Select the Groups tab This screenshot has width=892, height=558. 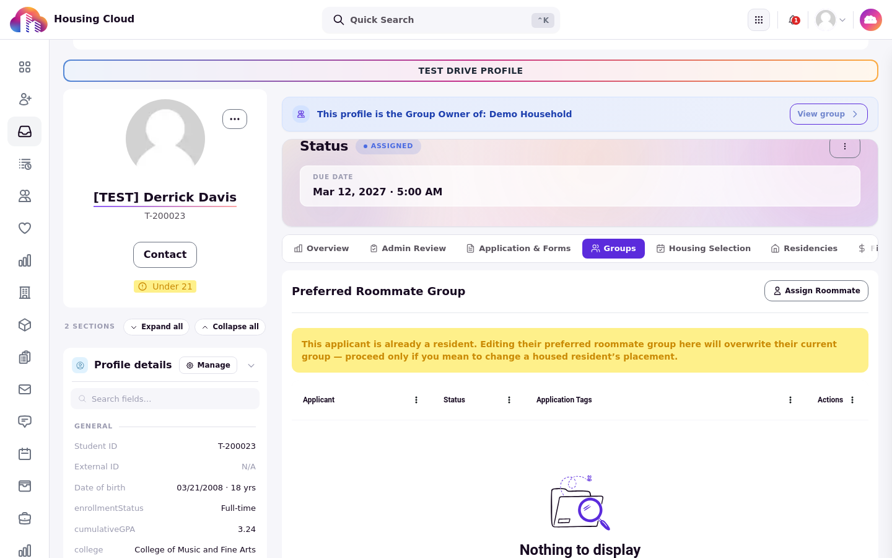[x=613, y=249]
